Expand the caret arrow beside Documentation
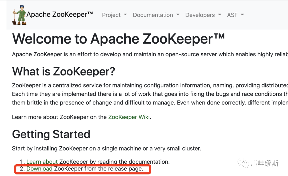This screenshot has width=288, height=176. click(178, 15)
